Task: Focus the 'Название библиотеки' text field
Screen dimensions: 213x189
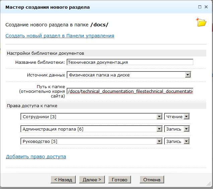Action: coord(130,62)
